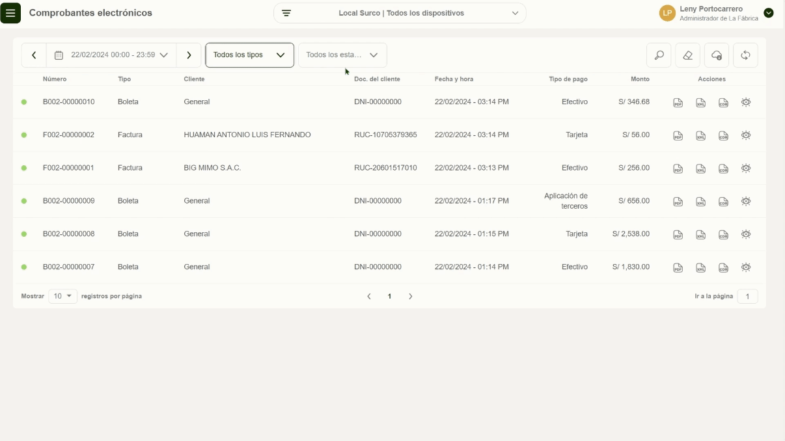Click the Fecha y hora column header
Viewport: 785px width, 441px height.
[454, 79]
